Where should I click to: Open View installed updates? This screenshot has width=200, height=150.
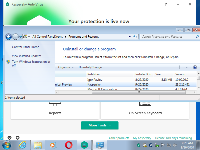point(27,56)
